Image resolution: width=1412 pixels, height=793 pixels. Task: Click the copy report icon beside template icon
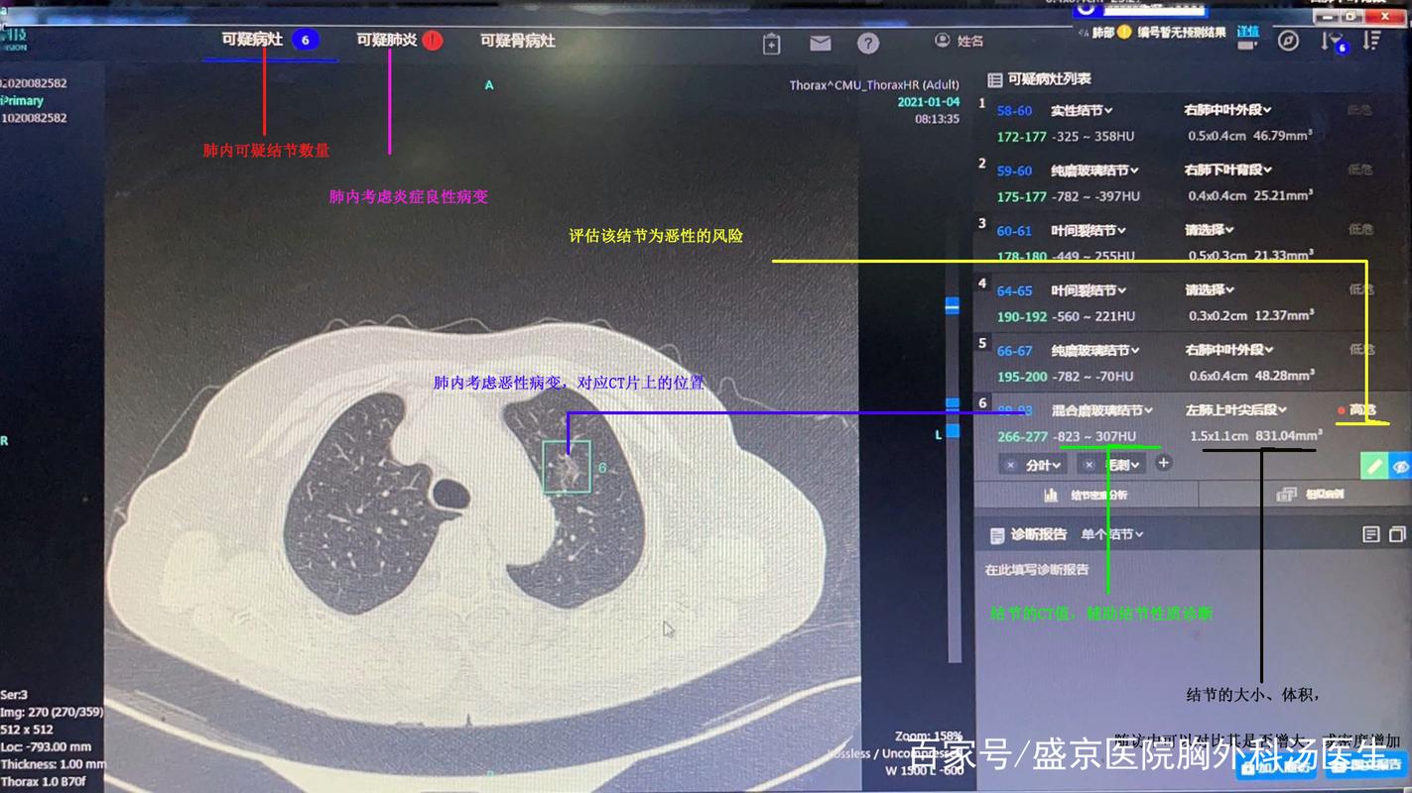pyautogui.click(x=1397, y=534)
